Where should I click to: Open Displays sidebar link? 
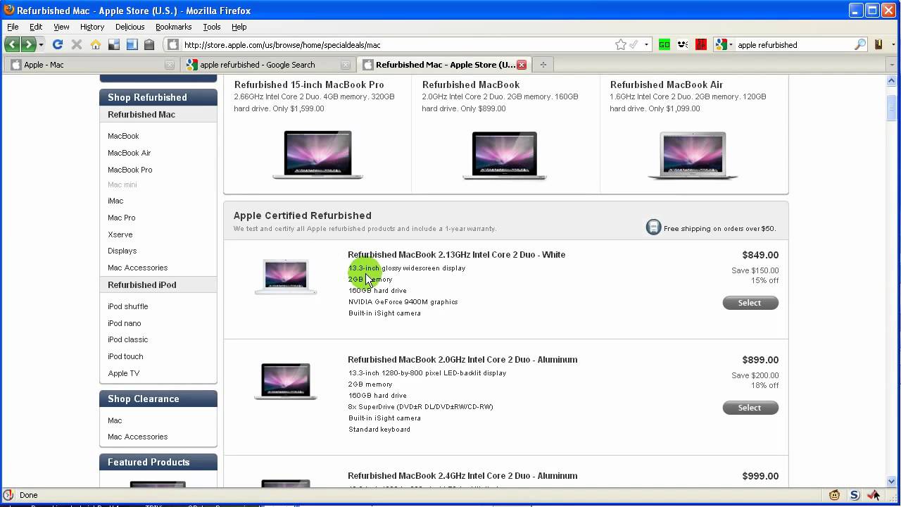(x=122, y=251)
